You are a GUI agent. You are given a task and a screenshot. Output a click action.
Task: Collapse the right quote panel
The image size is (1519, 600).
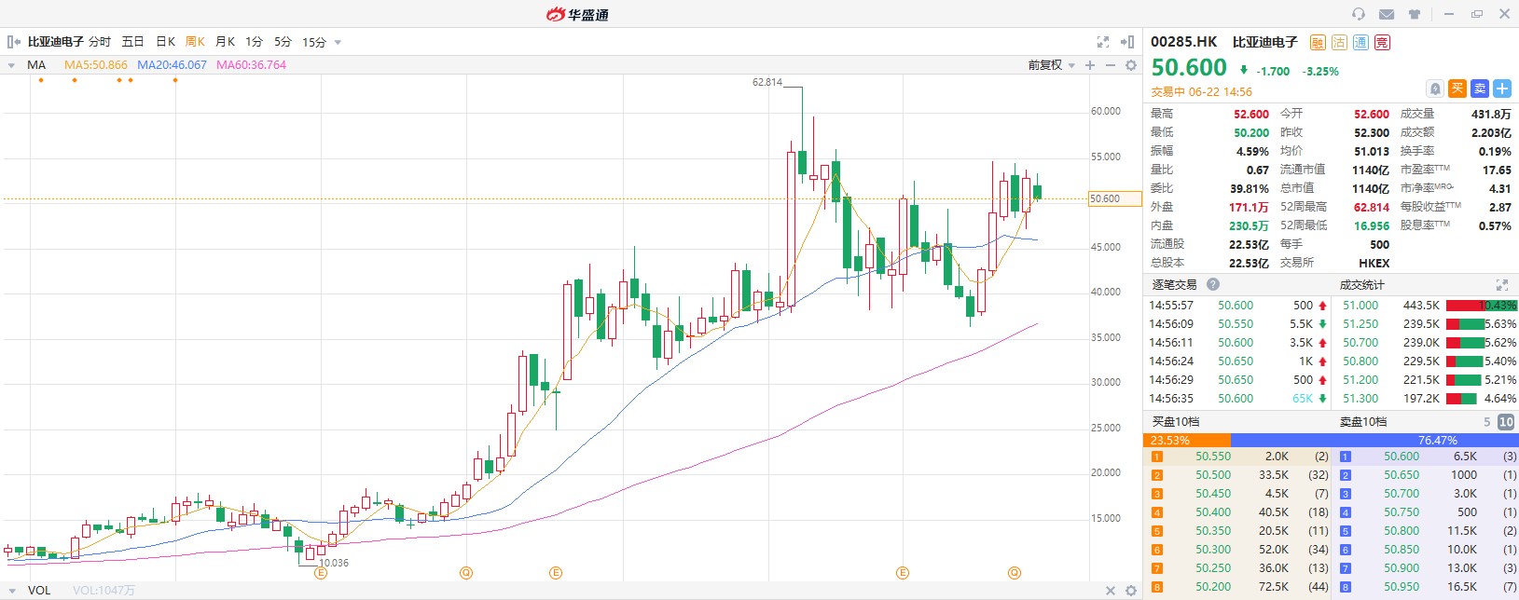[1127, 42]
